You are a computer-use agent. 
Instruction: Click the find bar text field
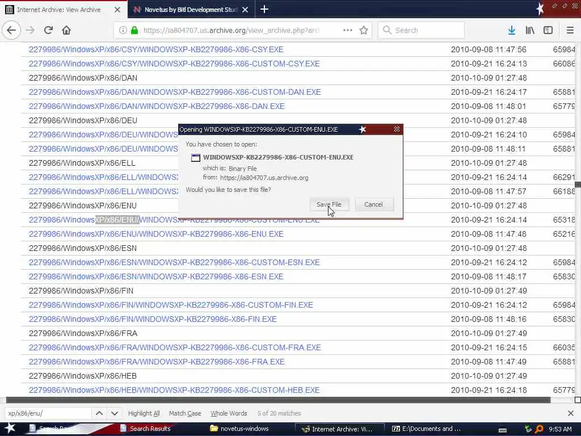[48, 413]
